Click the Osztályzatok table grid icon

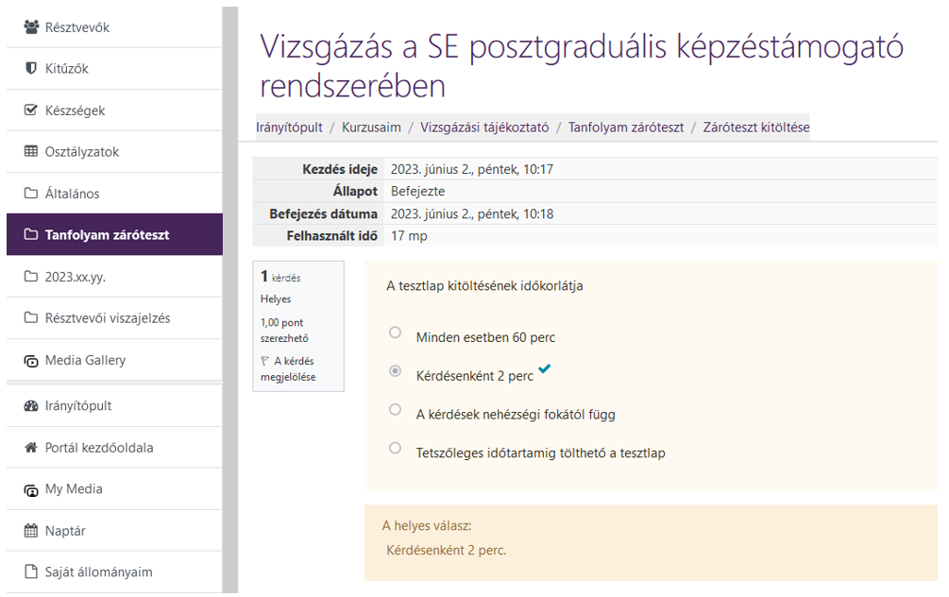tap(30, 152)
